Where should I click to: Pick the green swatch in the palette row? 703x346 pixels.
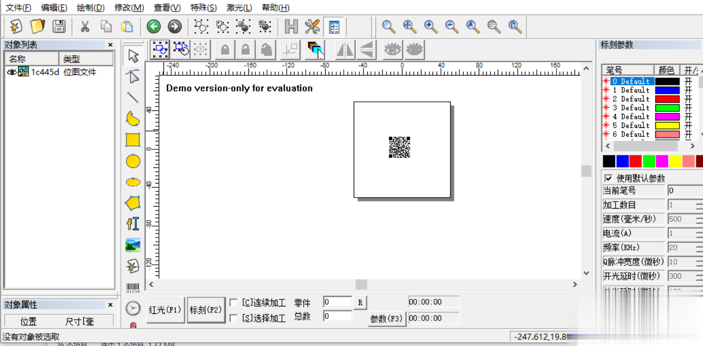(x=649, y=161)
